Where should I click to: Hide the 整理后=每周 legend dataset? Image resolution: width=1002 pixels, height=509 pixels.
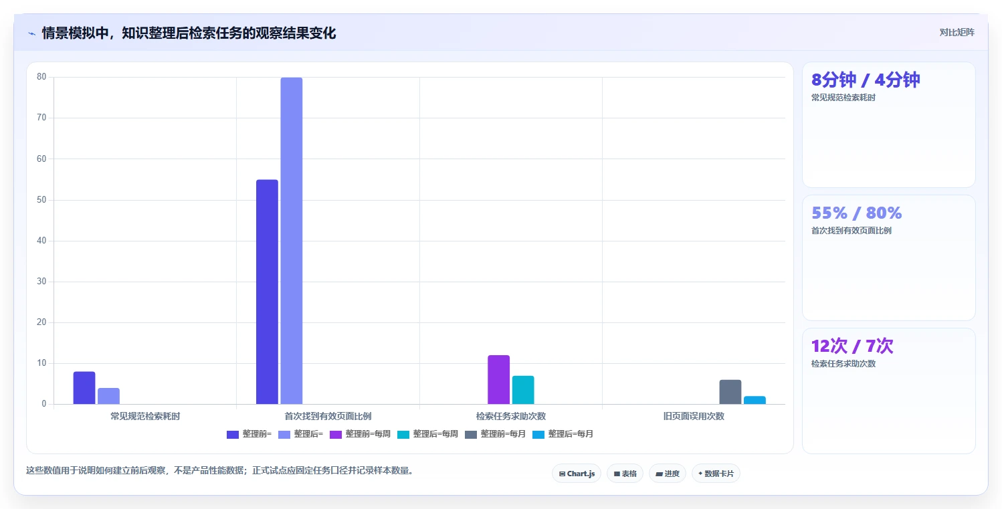pos(427,434)
